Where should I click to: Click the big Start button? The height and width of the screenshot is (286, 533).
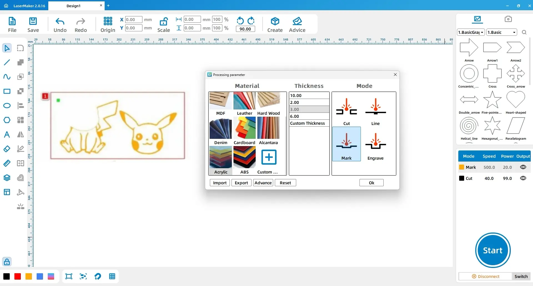point(493,250)
